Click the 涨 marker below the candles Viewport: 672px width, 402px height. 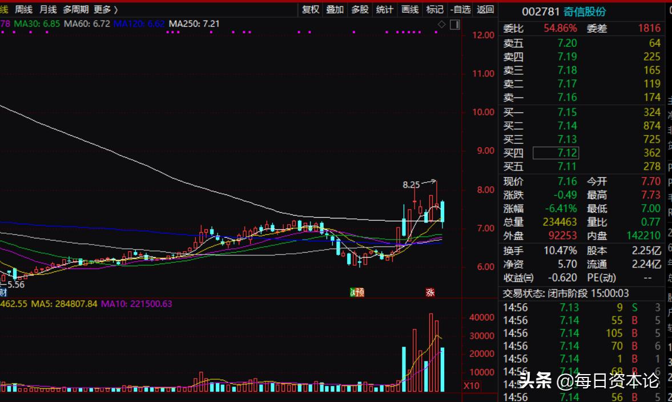point(430,292)
